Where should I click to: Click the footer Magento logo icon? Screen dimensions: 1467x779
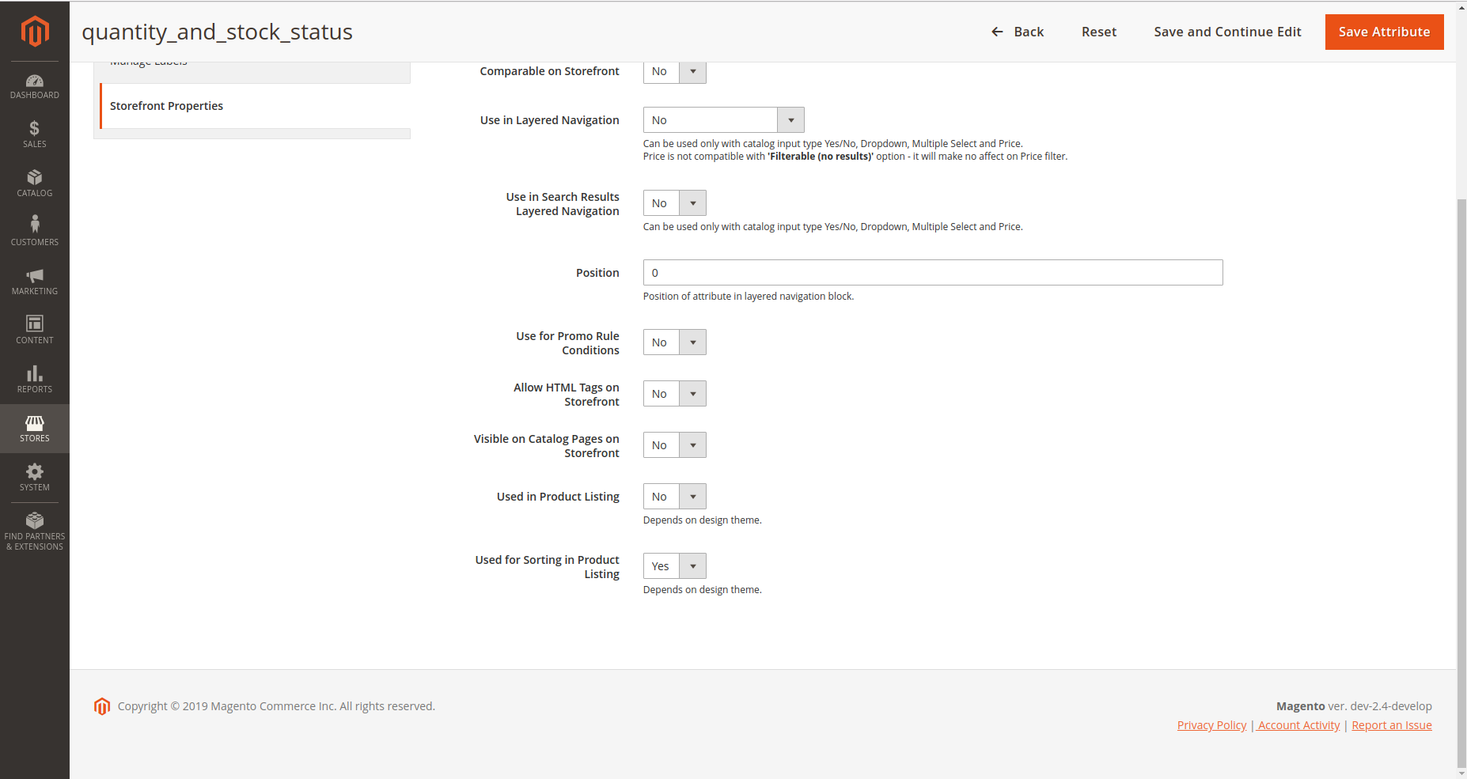(102, 706)
